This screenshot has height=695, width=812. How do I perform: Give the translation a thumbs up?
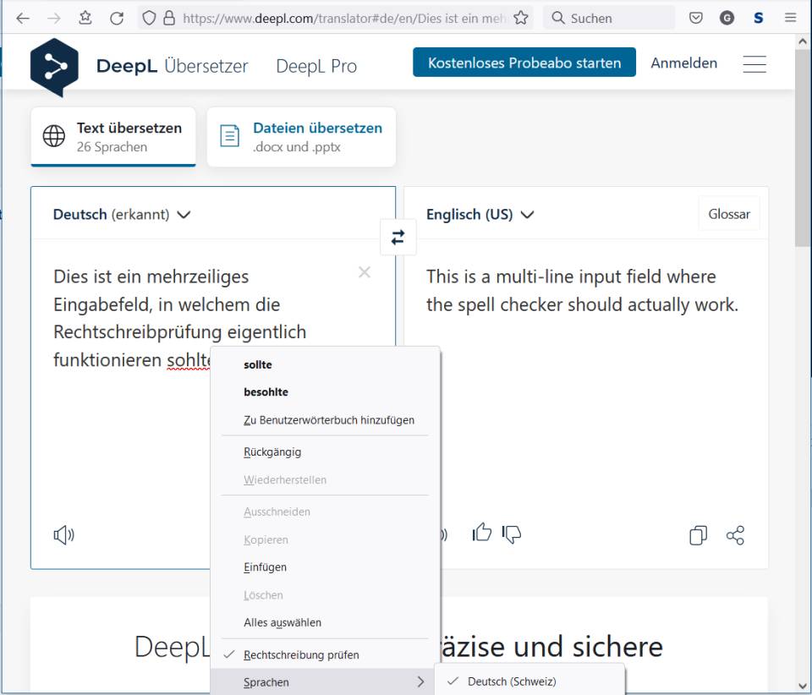tap(481, 532)
